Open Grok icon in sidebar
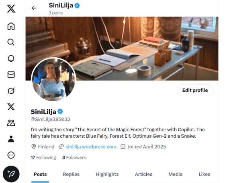The width and height of the screenshot is (225, 183). [x=11, y=90]
